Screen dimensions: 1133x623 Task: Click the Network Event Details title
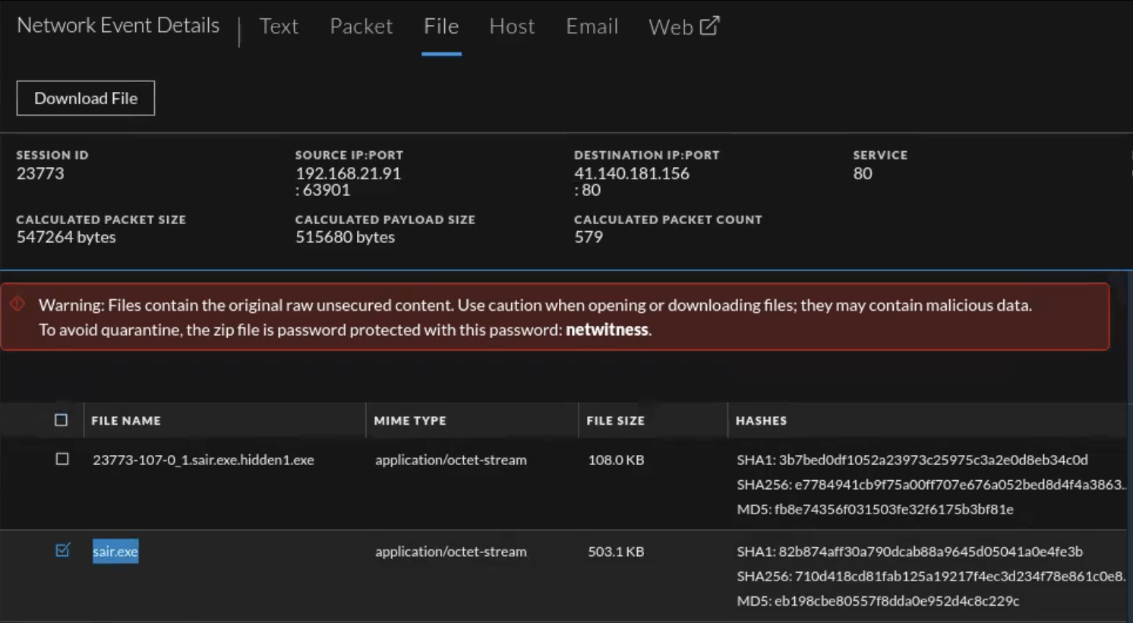[118, 25]
